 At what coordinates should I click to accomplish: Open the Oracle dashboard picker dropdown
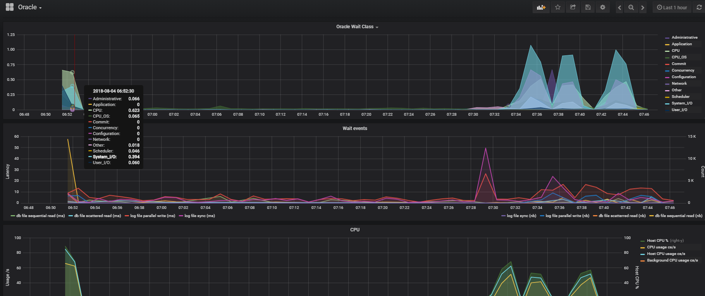tap(30, 7)
